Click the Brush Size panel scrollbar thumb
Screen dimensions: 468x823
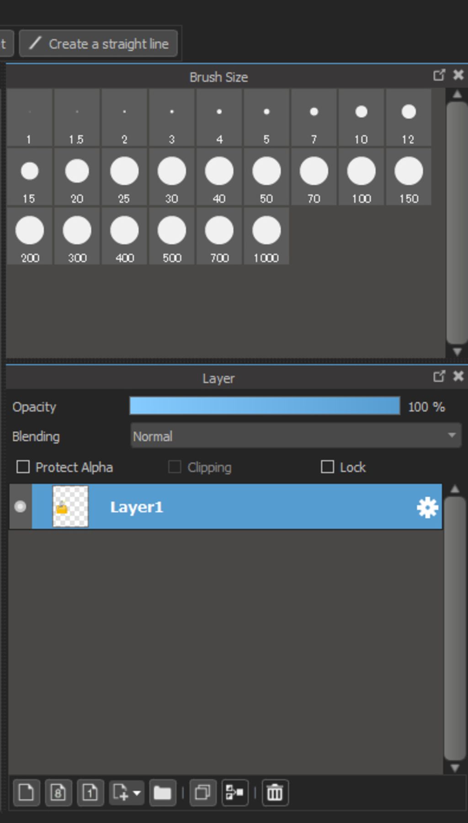coord(457,223)
